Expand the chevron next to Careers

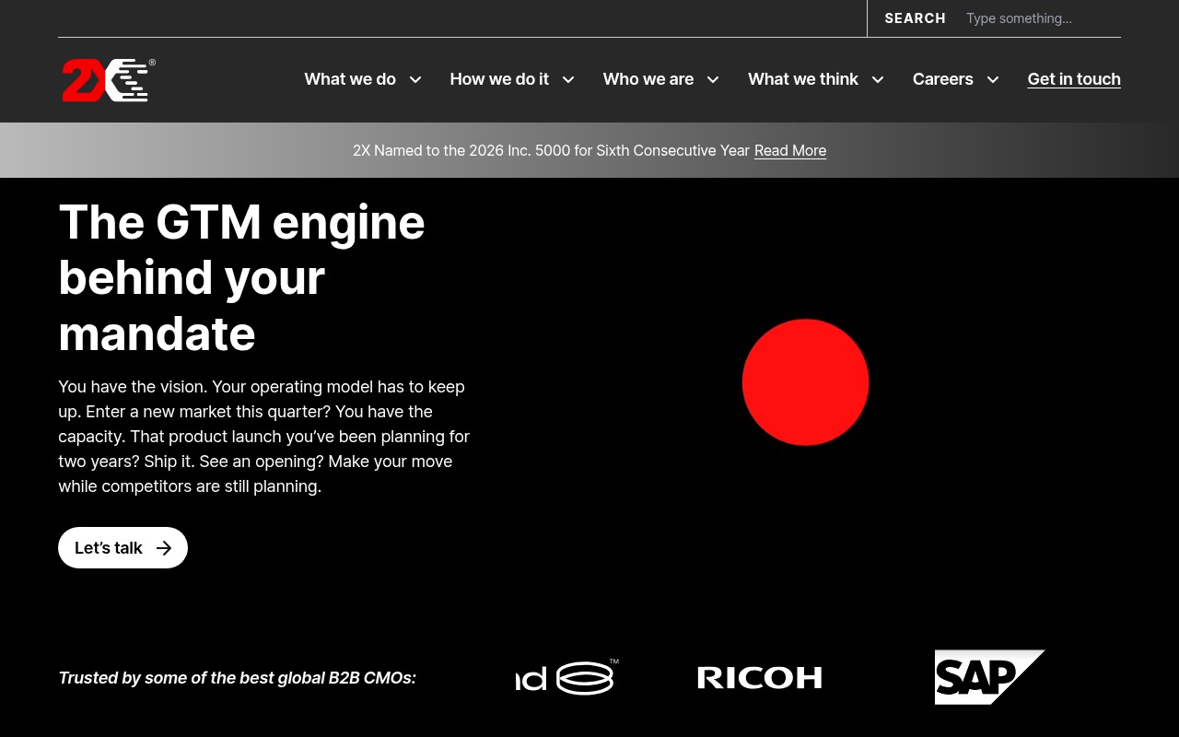993,79
